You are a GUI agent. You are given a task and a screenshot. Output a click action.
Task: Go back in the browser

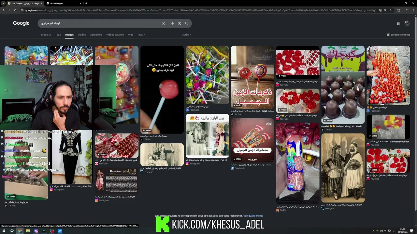click(x=4, y=10)
